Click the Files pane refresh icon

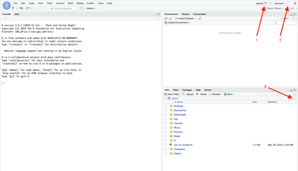(x=295, y=94)
